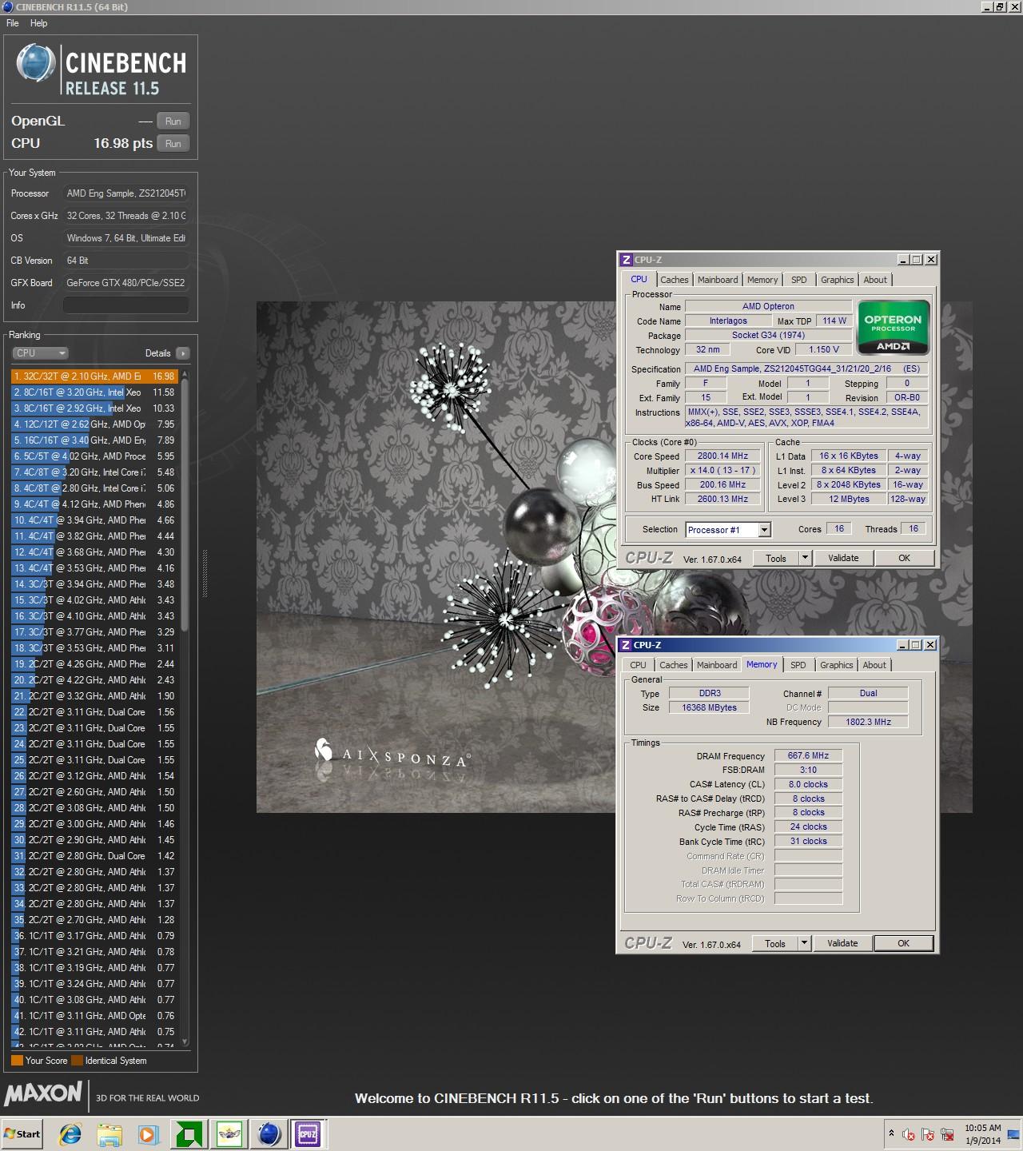
Task: Click Validate in the upper CPU-Z window
Action: 843,558
